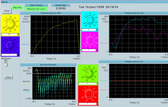The image size is (168, 107).
Task: Click the 0.2/ scale label on Temperatures ZX
Action: pyautogui.click(x=106, y=70)
